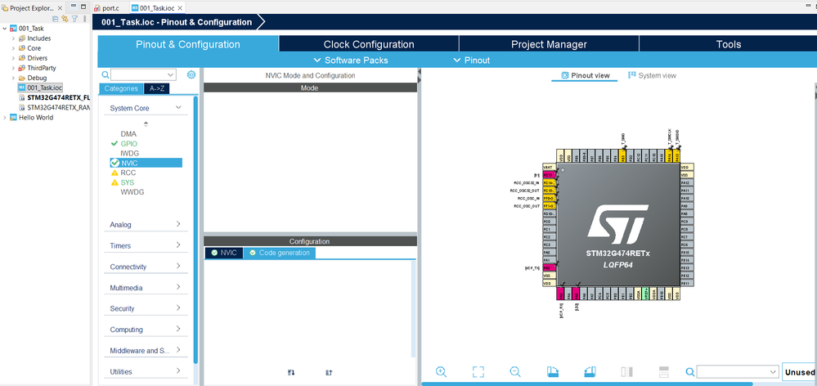
Task: Select the NVIC configuration tab
Action: tap(224, 253)
